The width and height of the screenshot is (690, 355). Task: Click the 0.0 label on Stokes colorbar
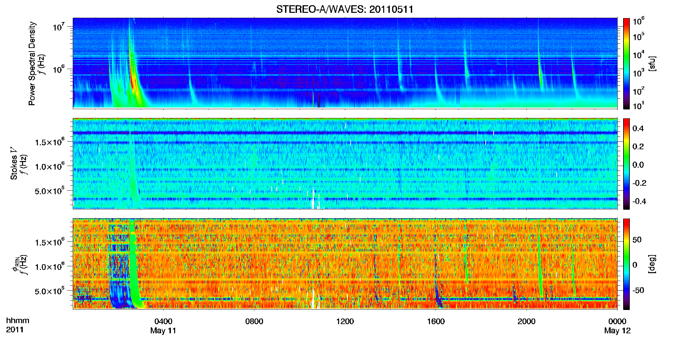638,165
